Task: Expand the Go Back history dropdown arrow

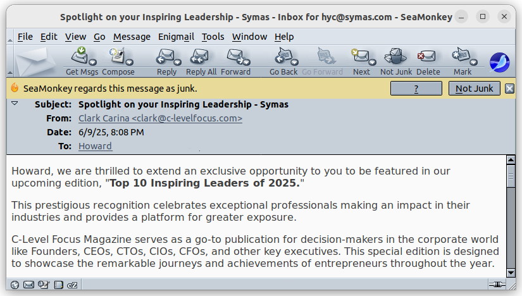Action: click(295, 62)
